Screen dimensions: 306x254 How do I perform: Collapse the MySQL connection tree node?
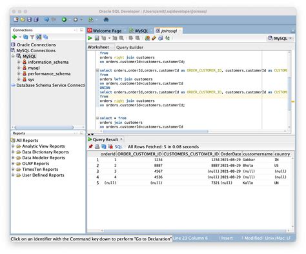tap(13, 56)
